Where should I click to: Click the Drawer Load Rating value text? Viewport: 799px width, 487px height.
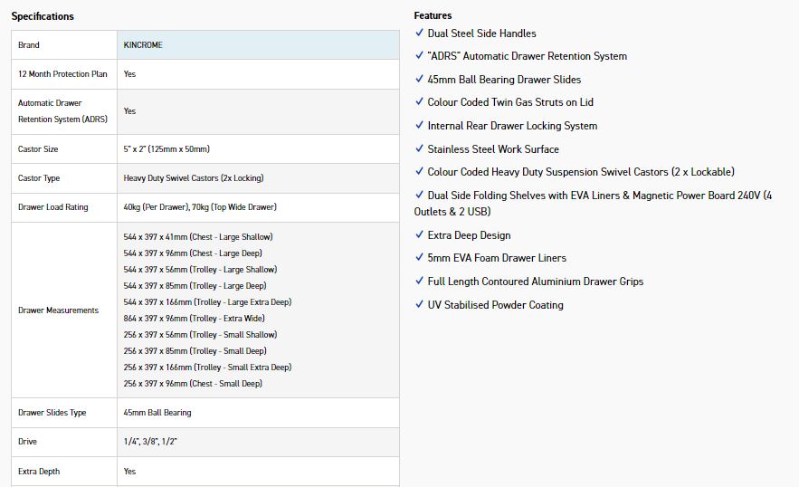point(200,207)
